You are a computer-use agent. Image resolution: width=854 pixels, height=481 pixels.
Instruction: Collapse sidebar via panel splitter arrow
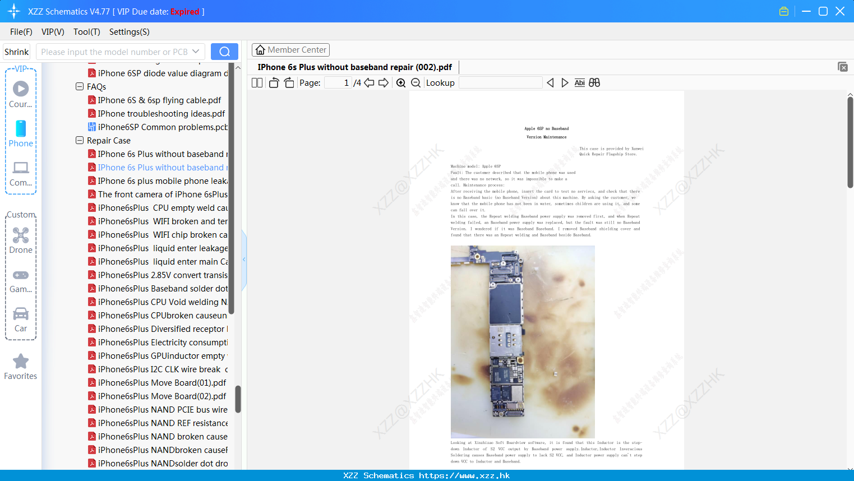click(244, 260)
